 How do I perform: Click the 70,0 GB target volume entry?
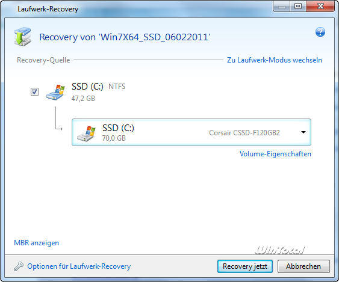pos(114,138)
